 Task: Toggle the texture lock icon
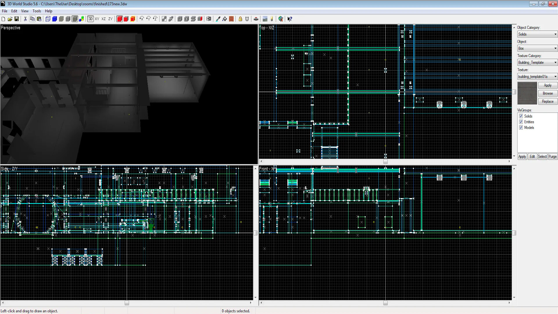click(x=240, y=19)
